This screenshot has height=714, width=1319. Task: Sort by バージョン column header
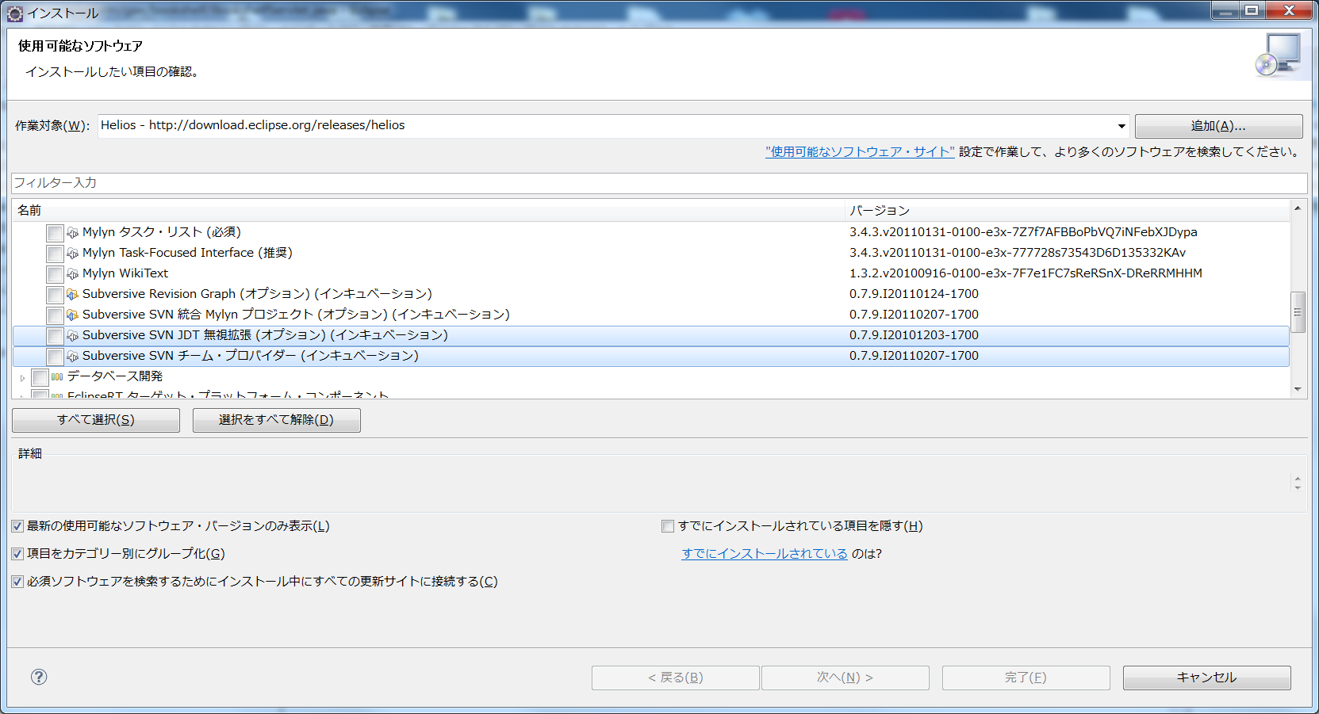point(1068,211)
